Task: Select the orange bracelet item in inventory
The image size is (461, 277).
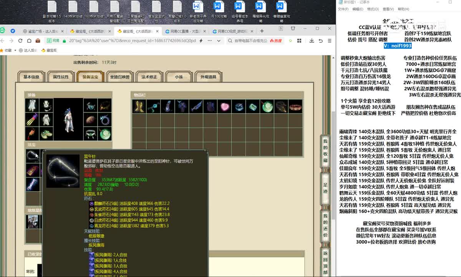Action: (295, 107)
